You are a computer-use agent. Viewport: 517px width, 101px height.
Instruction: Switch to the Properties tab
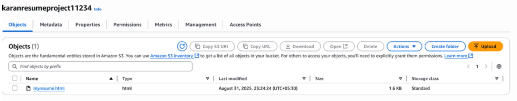(88, 25)
